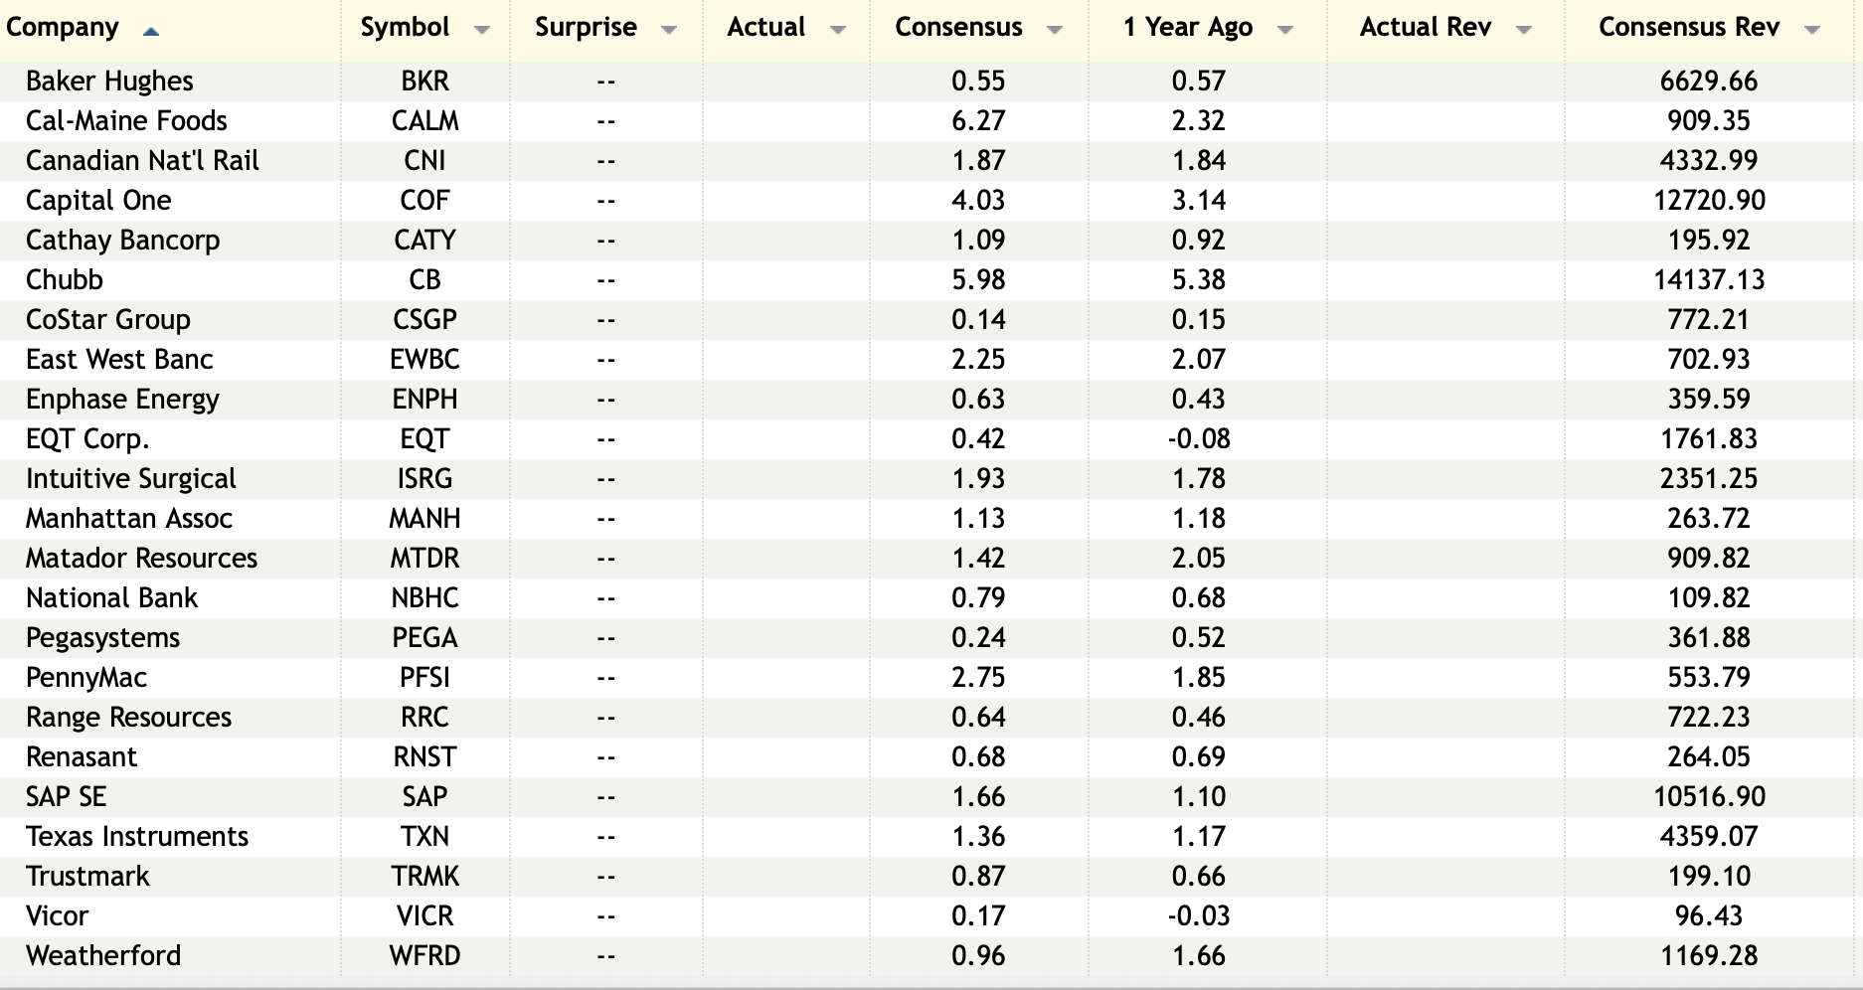Click the Consensus column sort arrow
The width and height of the screenshot is (1863, 990).
pyautogui.click(x=1055, y=31)
